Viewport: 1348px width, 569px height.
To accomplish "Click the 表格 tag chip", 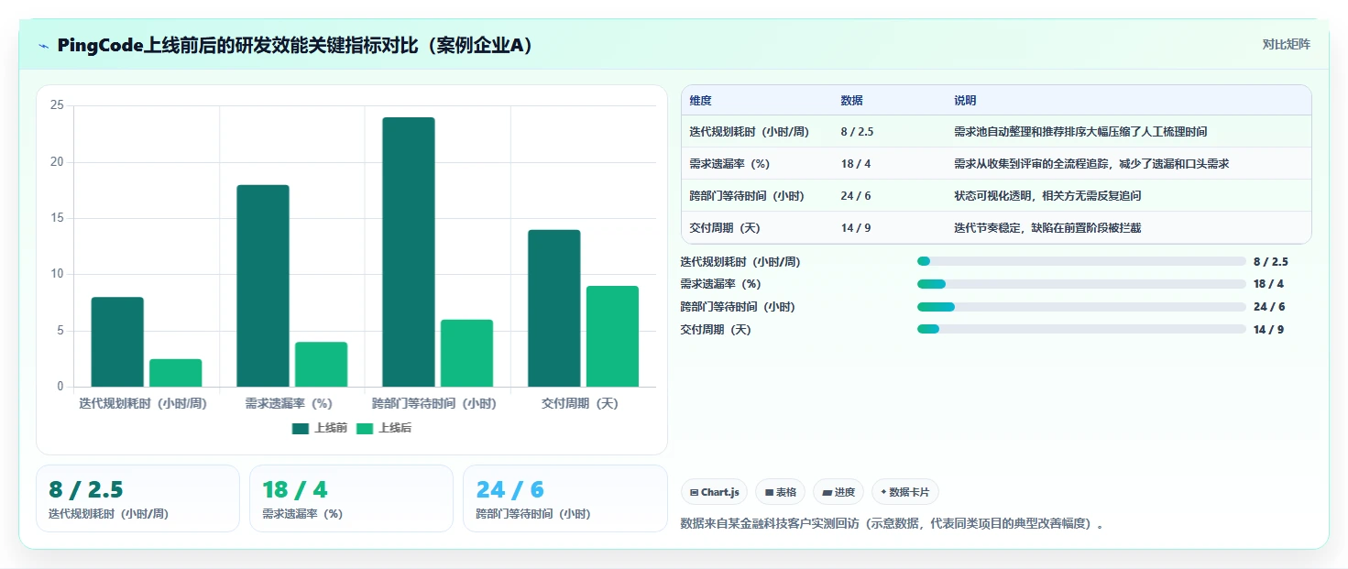I will tap(781, 492).
